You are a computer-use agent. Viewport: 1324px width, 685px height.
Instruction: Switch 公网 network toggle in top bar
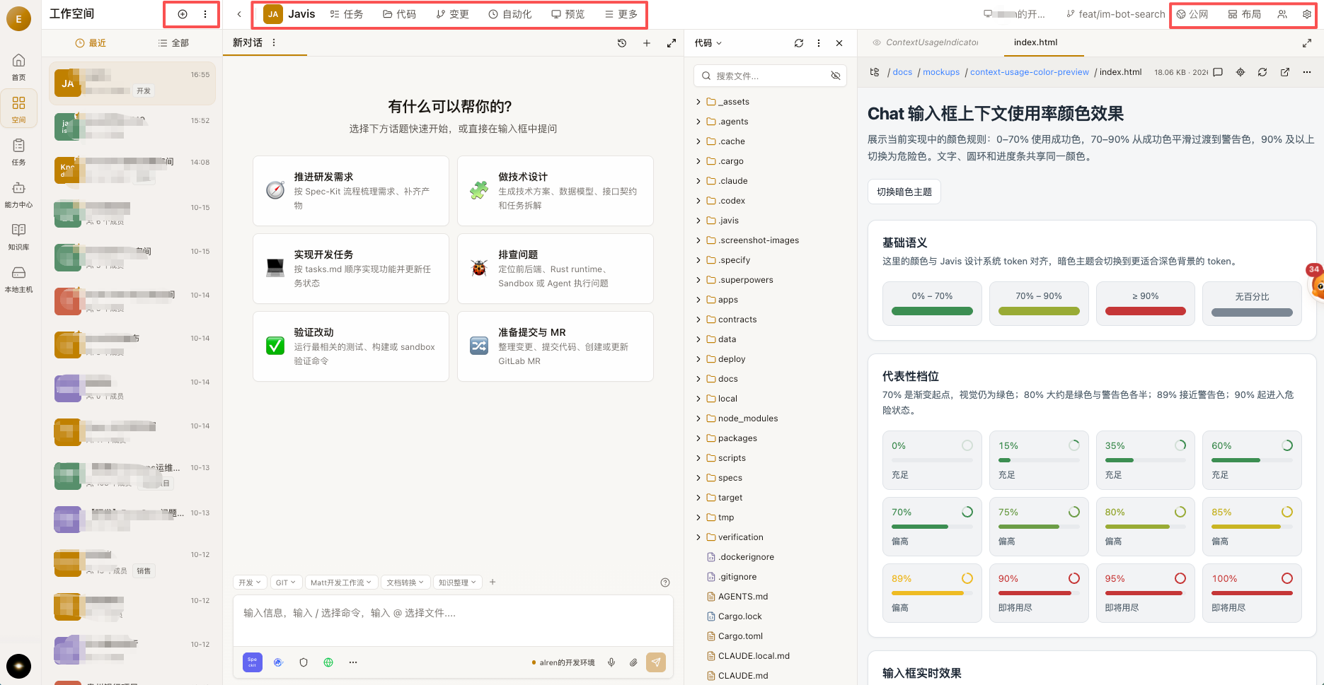click(x=1192, y=14)
